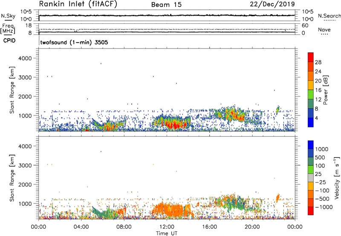This screenshot has width=341, height=236.
Task: Click the "28" label on the Power color bar
Action: coord(318,62)
